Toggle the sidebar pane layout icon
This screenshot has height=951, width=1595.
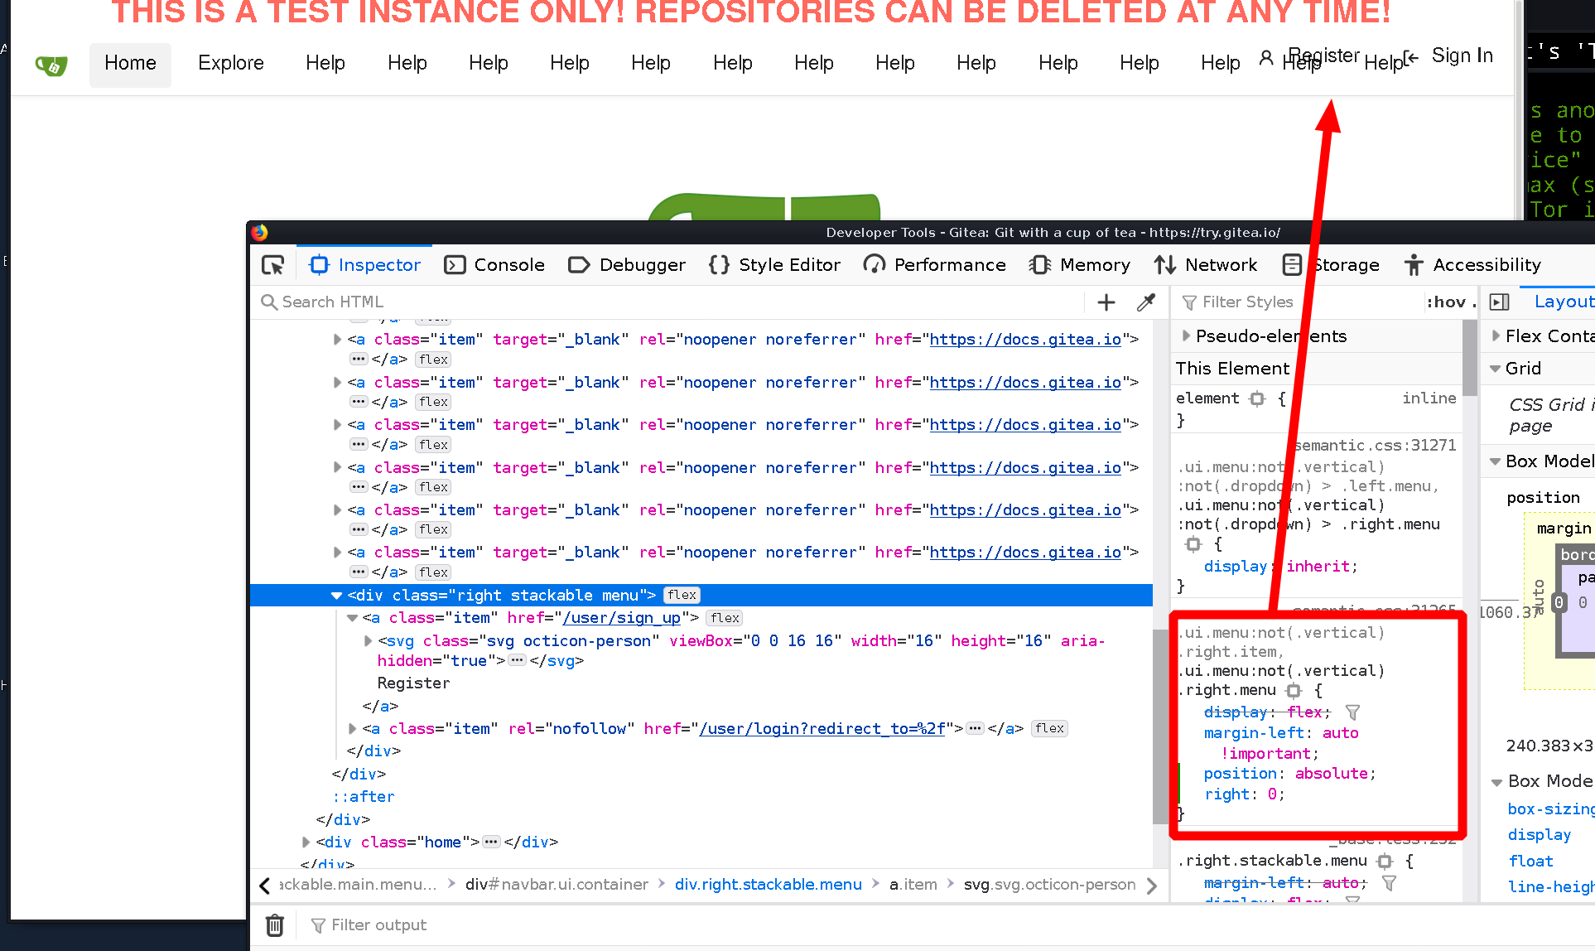click(1499, 302)
